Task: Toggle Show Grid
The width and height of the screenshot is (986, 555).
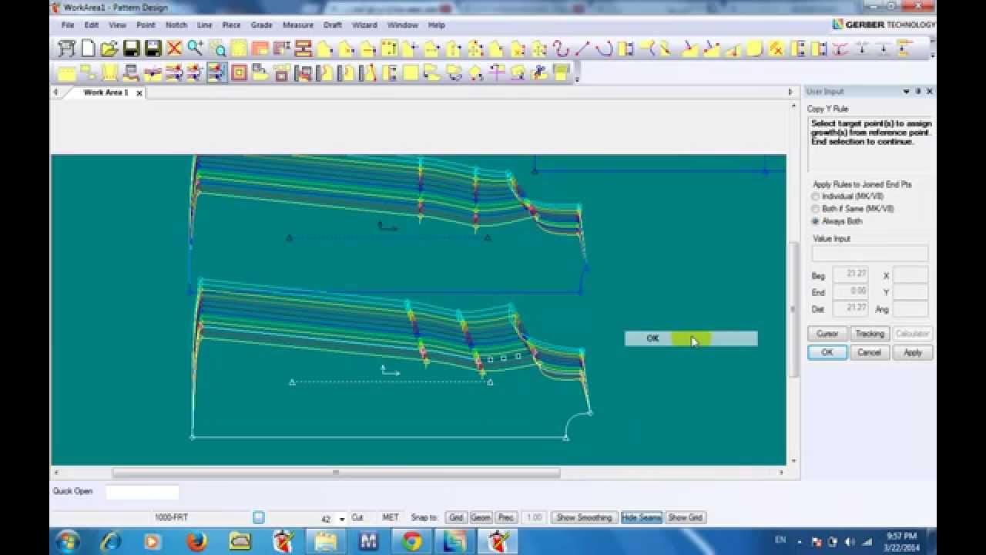Action: pyautogui.click(x=686, y=517)
